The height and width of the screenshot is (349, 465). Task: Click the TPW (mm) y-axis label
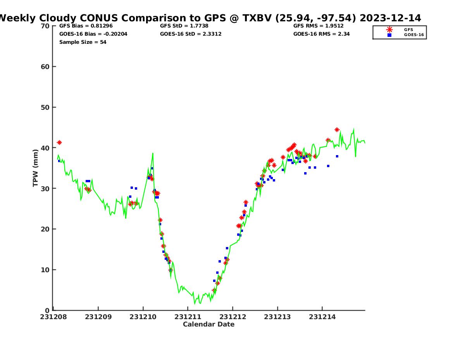pos(36,168)
